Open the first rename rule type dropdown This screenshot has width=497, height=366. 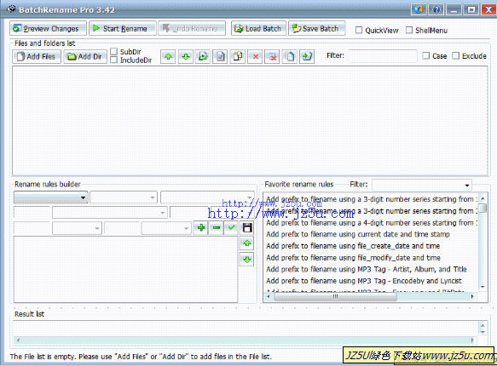tap(50, 197)
